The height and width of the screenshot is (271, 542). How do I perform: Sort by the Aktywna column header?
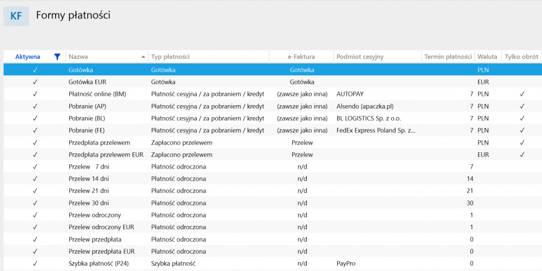[x=28, y=57]
